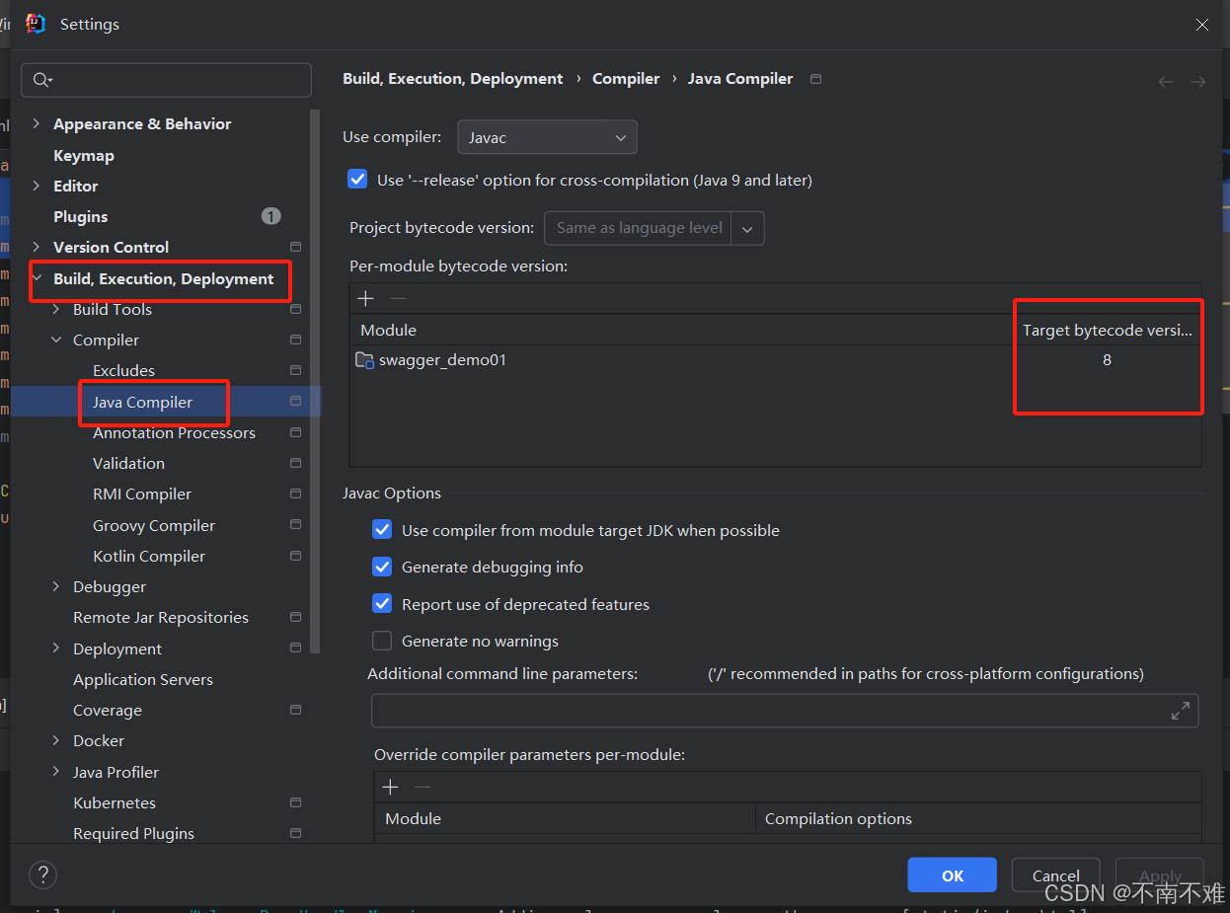Click target bytecode version 8 cell

click(x=1107, y=360)
